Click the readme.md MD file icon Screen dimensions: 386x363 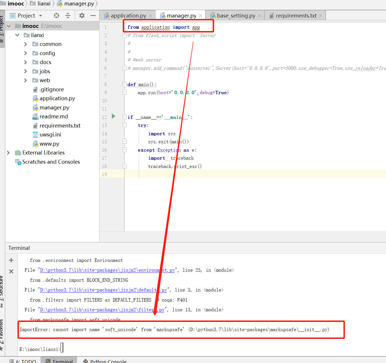coord(35,117)
